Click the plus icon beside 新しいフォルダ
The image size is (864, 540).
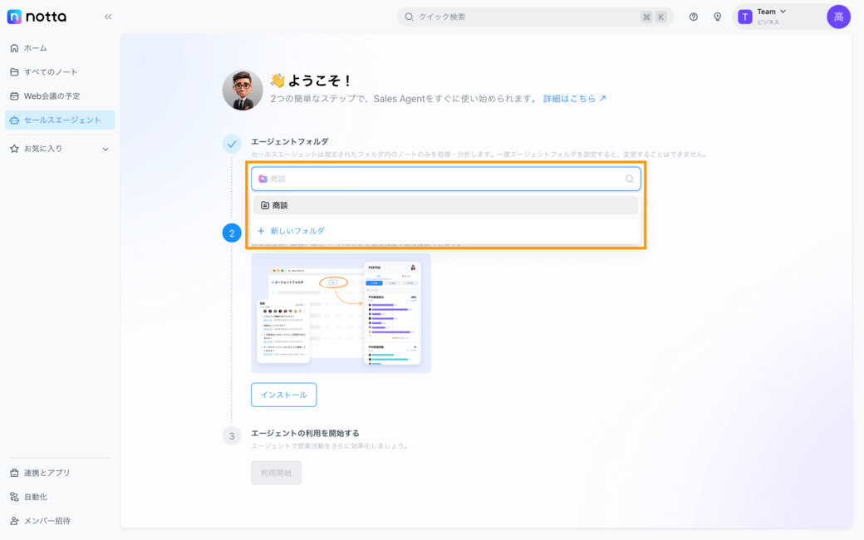tap(261, 231)
